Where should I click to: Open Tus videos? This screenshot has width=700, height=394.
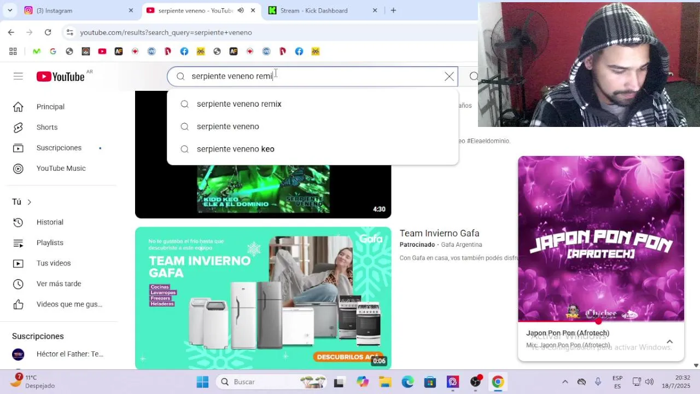(54, 263)
